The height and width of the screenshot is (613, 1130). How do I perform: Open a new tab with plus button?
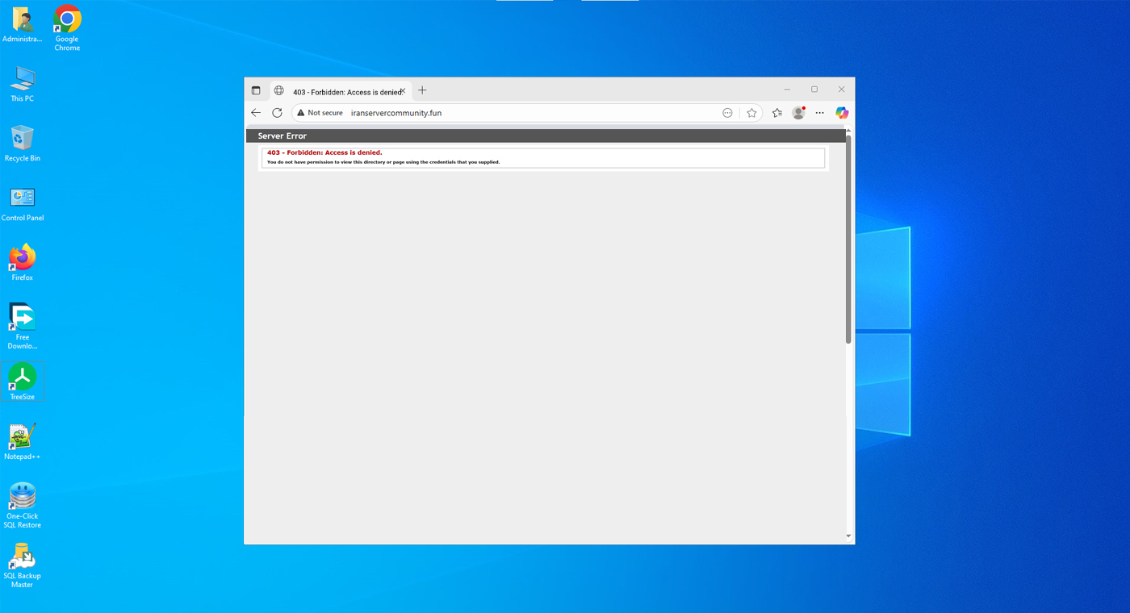(x=422, y=90)
